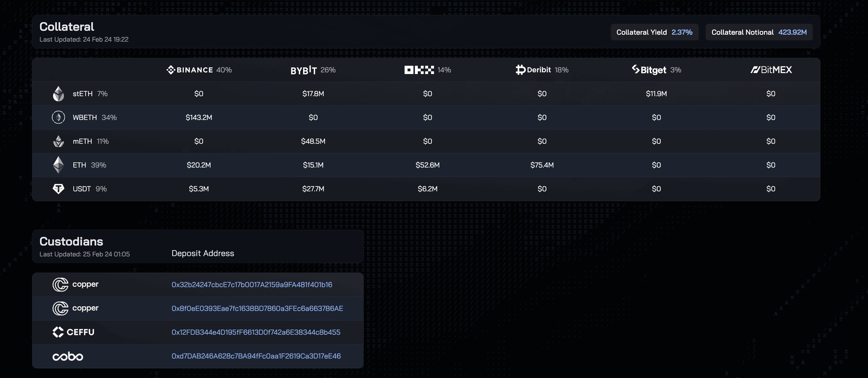Click the WBETH token icon
This screenshot has height=378, width=868.
[58, 117]
